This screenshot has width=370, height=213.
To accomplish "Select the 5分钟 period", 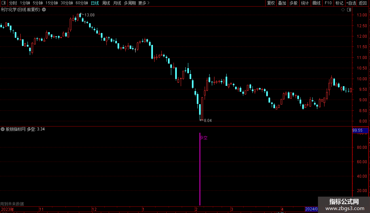I will click(x=38, y=3).
